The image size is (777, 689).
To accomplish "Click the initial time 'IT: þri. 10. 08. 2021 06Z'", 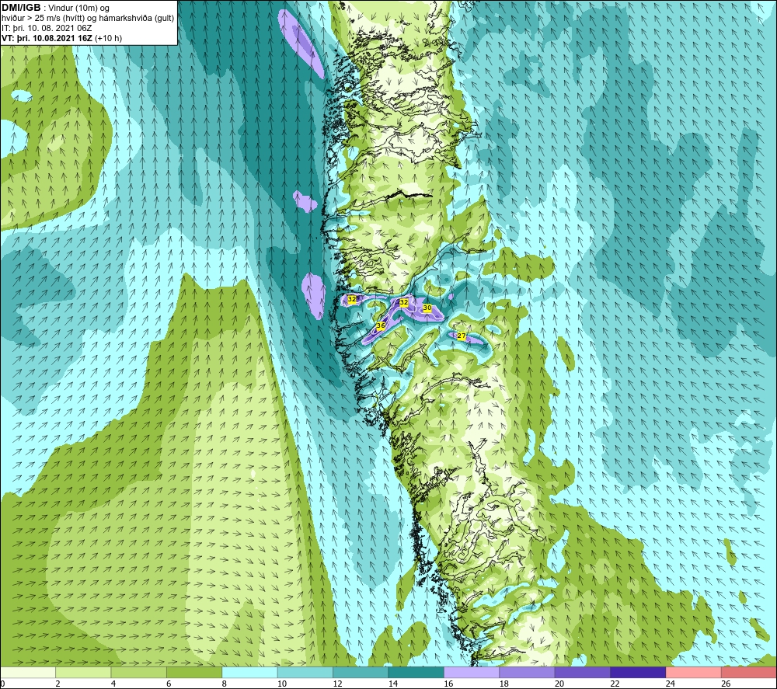I will click(47, 28).
